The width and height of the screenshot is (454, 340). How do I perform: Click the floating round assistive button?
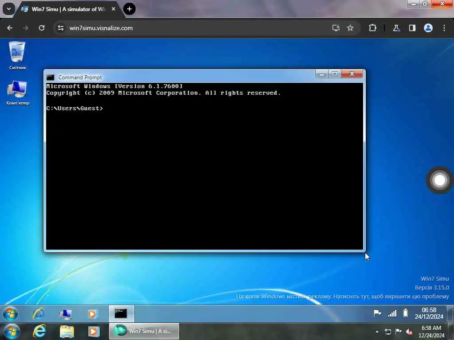[439, 180]
